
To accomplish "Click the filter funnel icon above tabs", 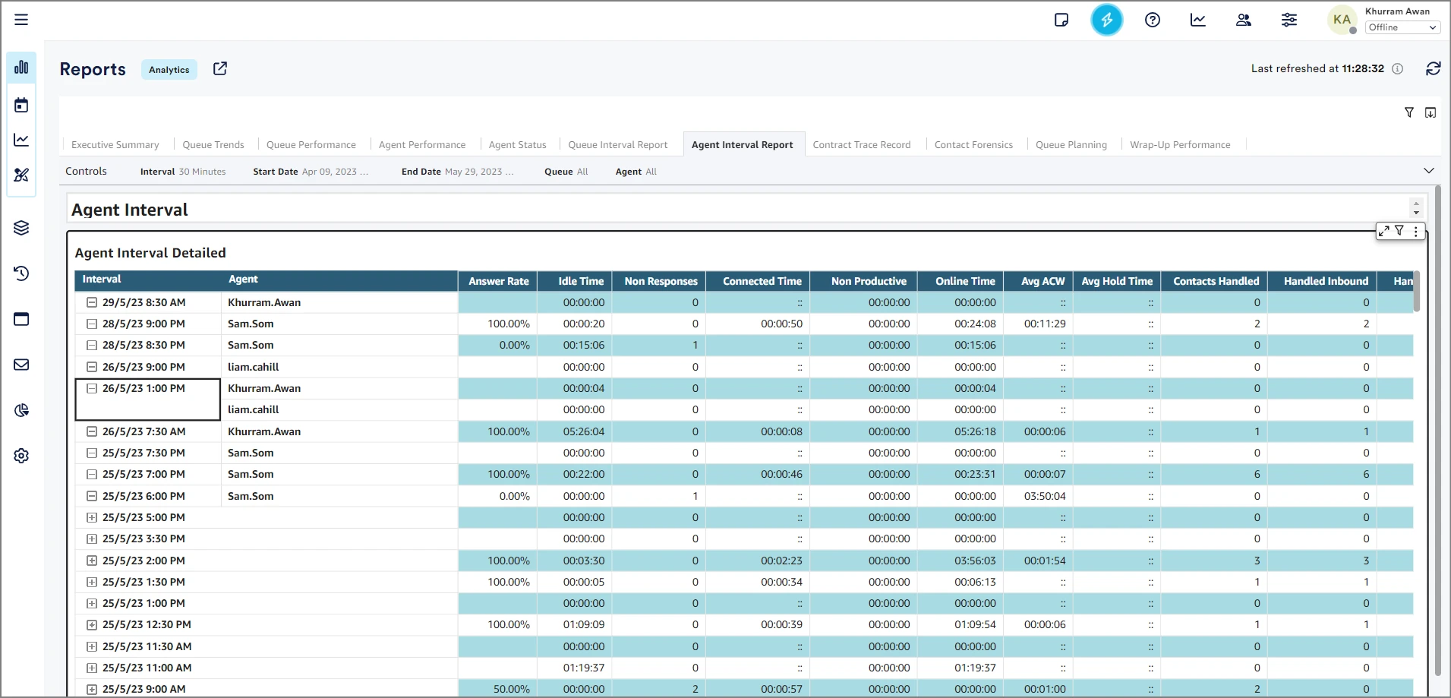I will coord(1409,112).
